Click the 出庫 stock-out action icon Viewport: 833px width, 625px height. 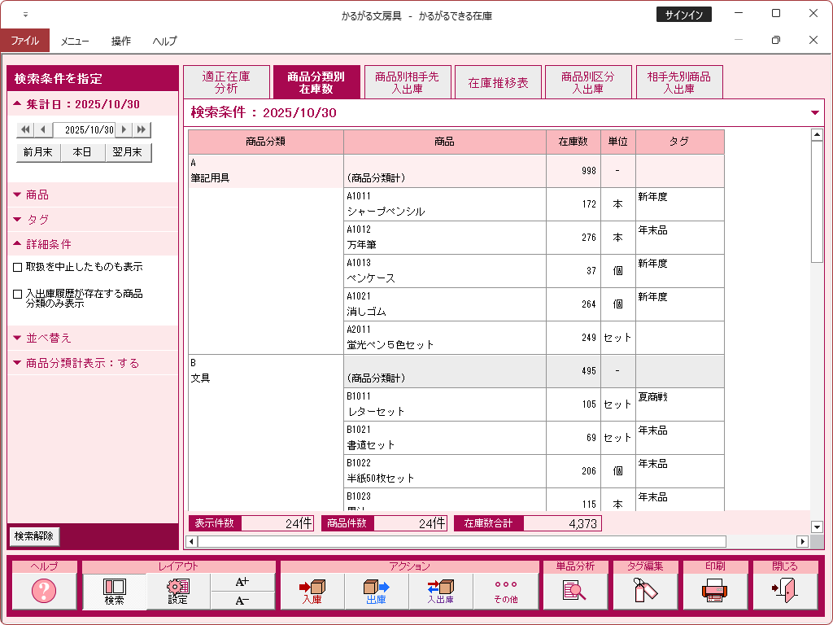tap(376, 592)
